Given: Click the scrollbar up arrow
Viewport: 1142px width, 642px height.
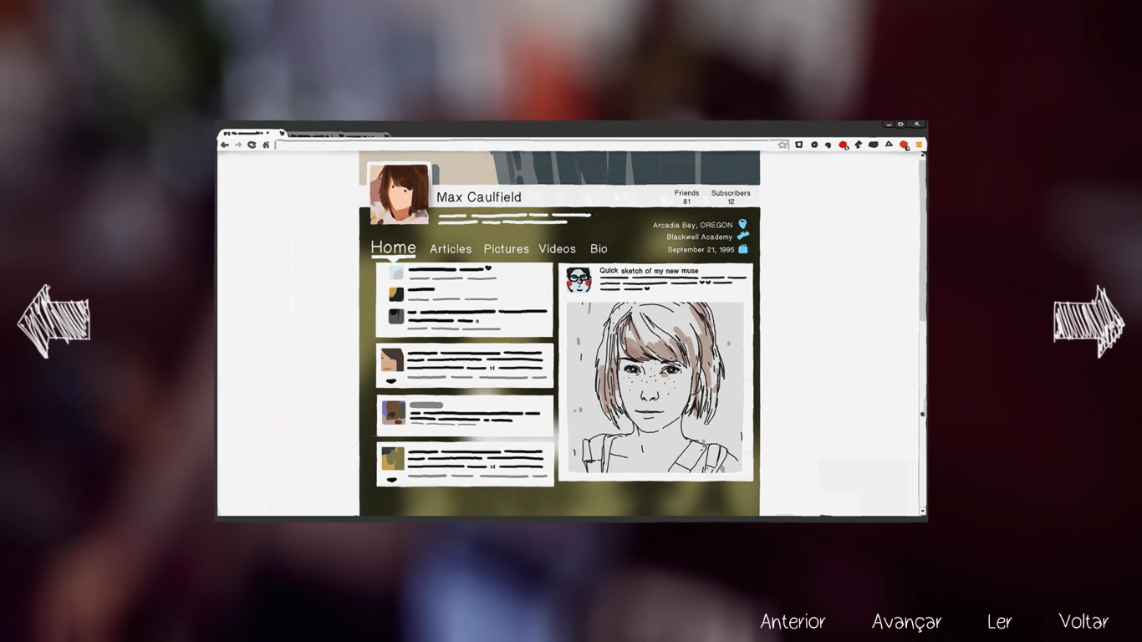Looking at the screenshot, I should click(x=922, y=156).
